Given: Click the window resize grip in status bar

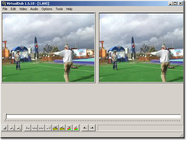Looking at the screenshot, I should 182,135.
